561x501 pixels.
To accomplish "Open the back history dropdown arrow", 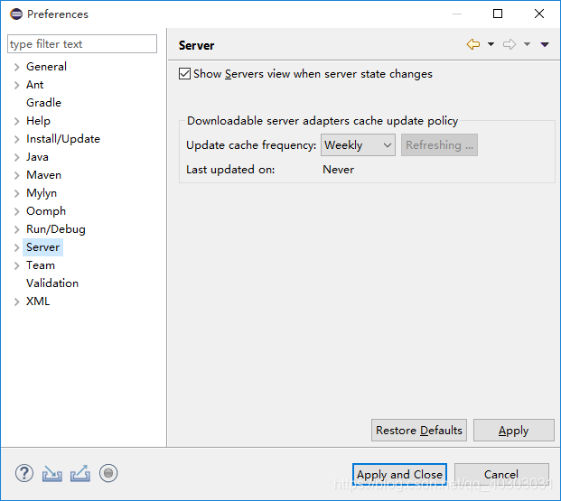I will (491, 44).
